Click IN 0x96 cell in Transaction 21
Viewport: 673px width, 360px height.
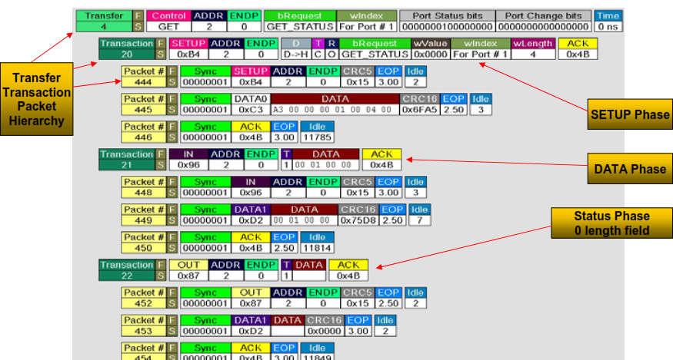(188, 160)
